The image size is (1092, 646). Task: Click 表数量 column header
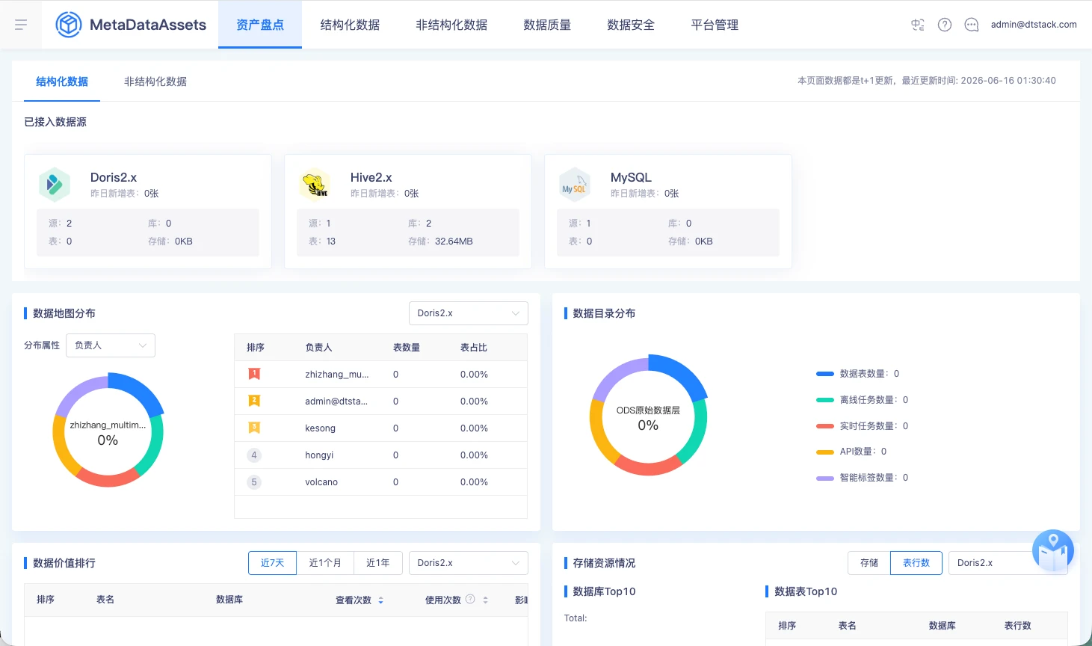click(x=407, y=348)
